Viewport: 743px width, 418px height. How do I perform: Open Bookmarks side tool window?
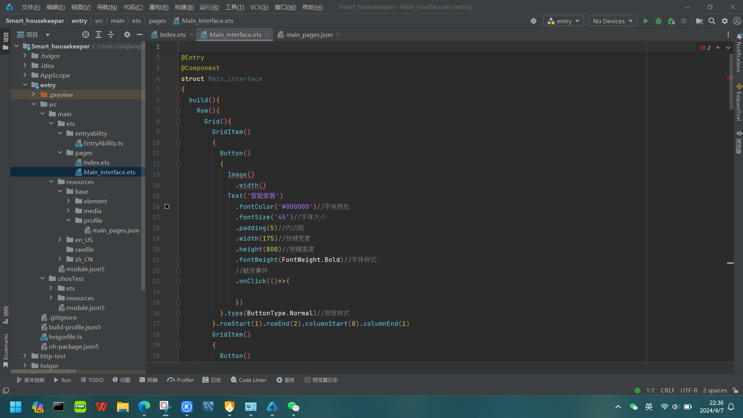tap(5, 350)
